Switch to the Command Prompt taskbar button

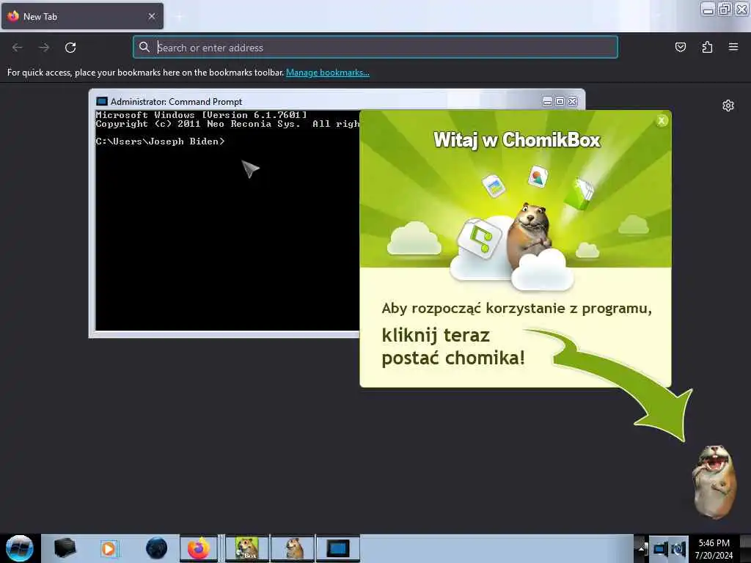[x=337, y=548]
